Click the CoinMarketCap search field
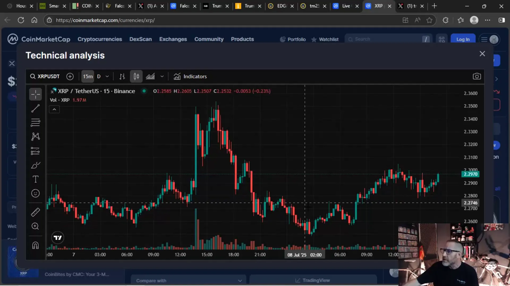 click(x=388, y=39)
